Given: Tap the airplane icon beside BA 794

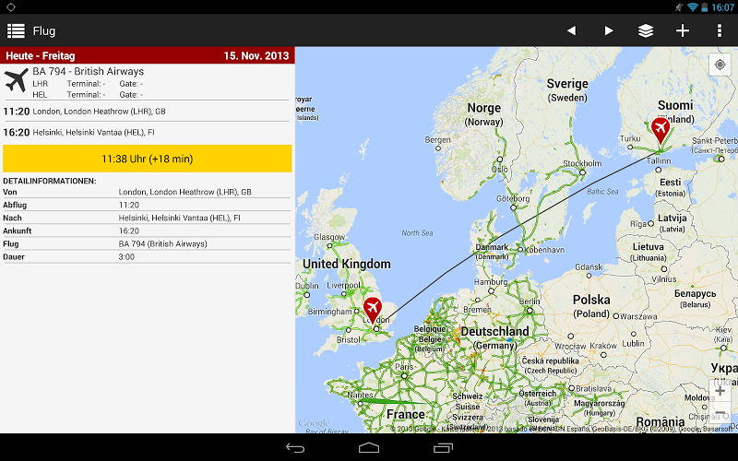Looking at the screenshot, I should [x=17, y=80].
